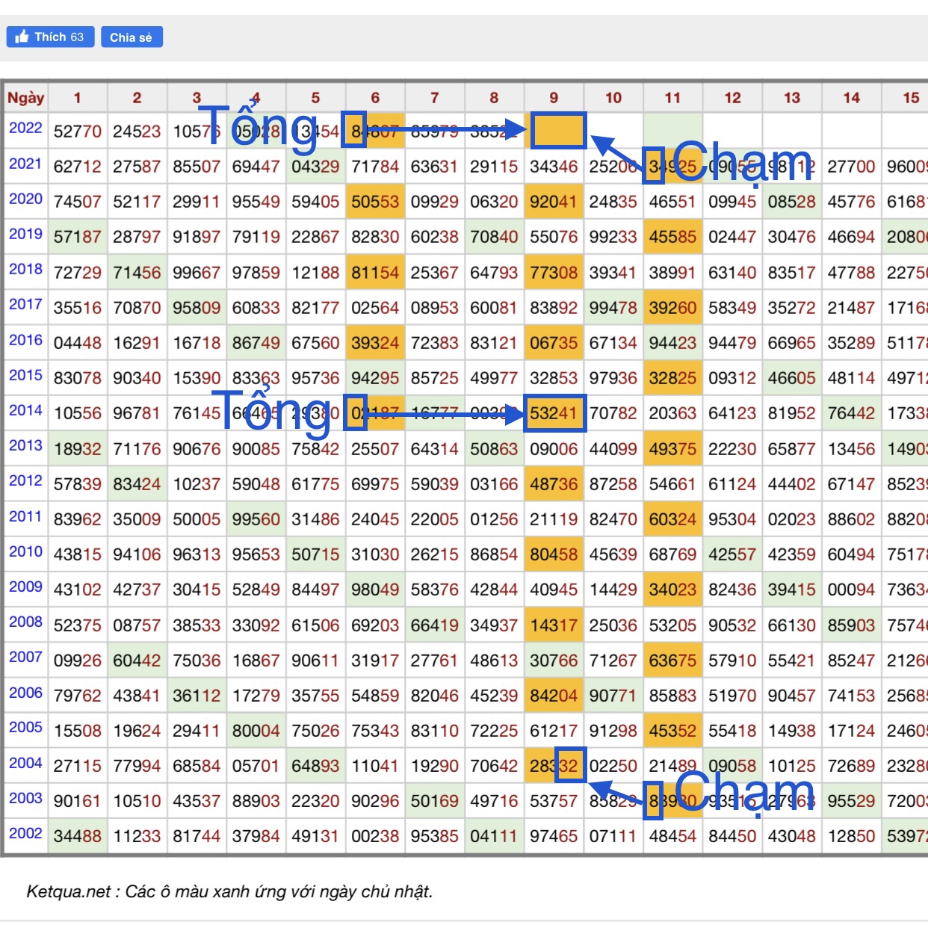
Task: Select highlighted cell 92041 in 2020 row
Action: [554, 202]
